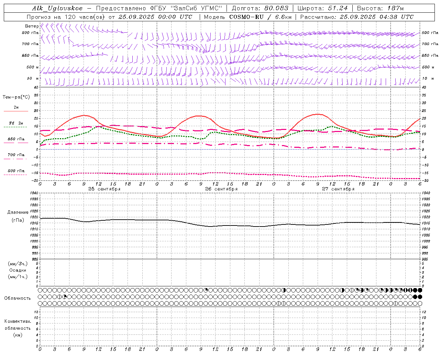Click the solid line sample under 2м legend
Image resolution: width=440 pixels, height=352 pixels.
[16, 111]
